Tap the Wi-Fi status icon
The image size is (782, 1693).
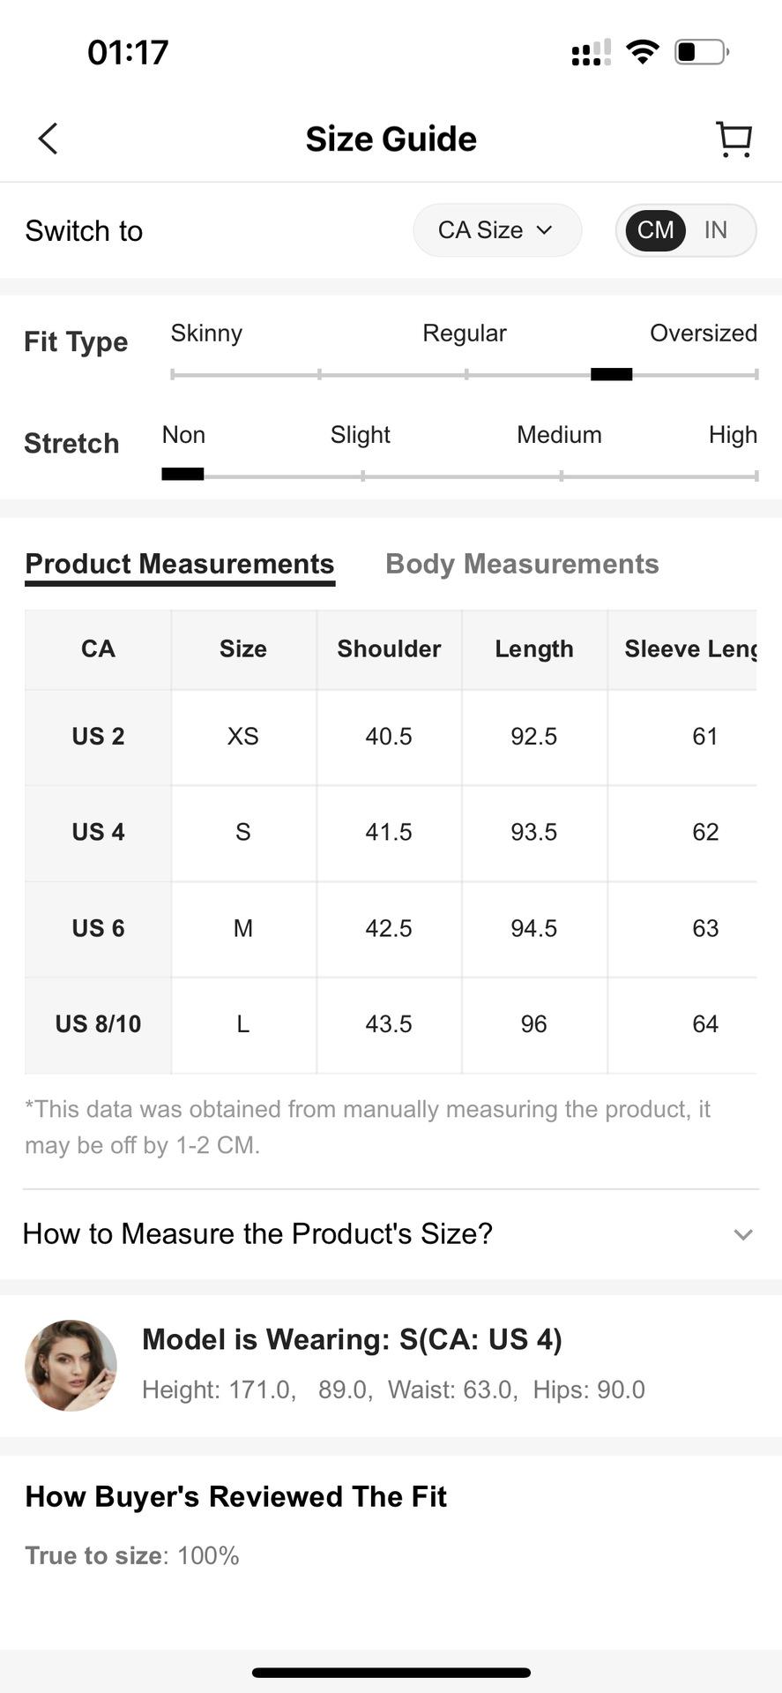643,52
